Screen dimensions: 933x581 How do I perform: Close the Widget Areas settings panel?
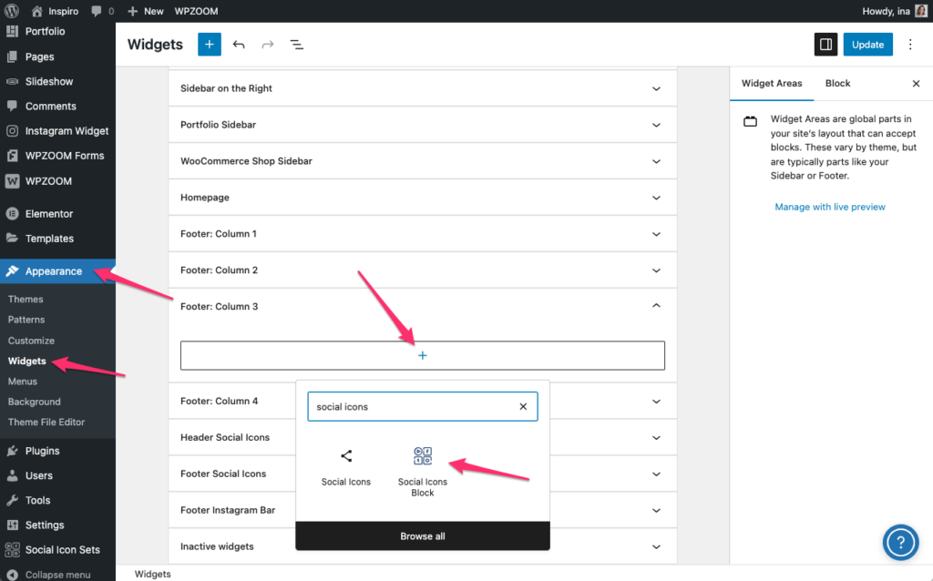(916, 84)
